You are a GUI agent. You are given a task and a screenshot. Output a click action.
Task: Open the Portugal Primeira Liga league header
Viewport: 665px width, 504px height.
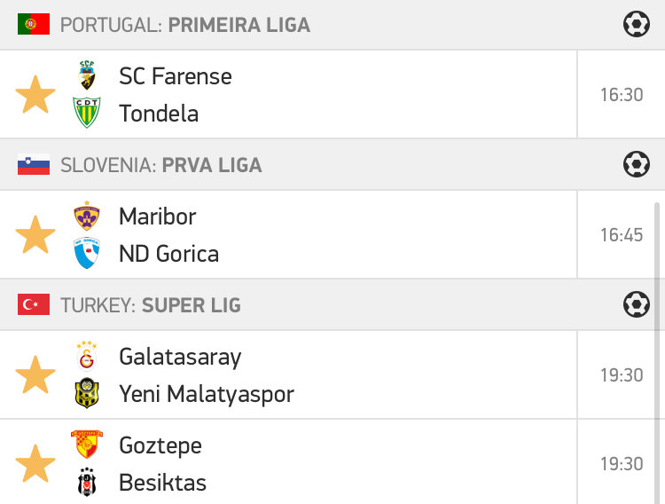point(185,25)
